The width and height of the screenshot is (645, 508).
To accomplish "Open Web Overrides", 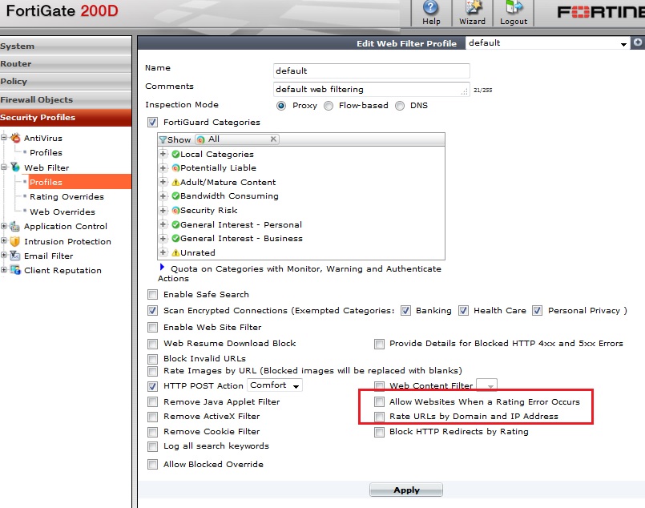I will coord(62,212).
